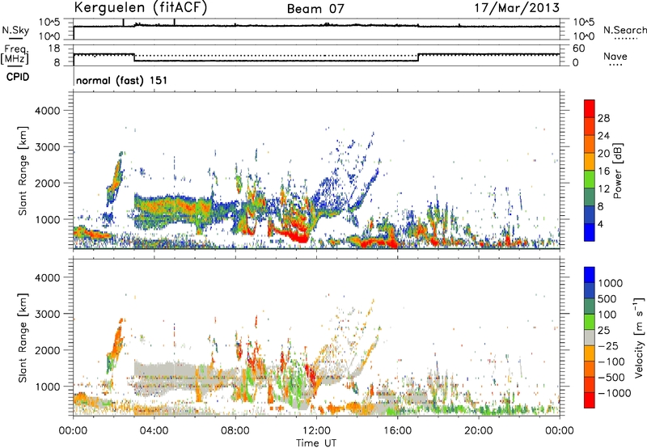Screen dimensions: 647x448
Task: Click the "2000" tick of the power panel
Action: pyautogui.click(x=47, y=183)
